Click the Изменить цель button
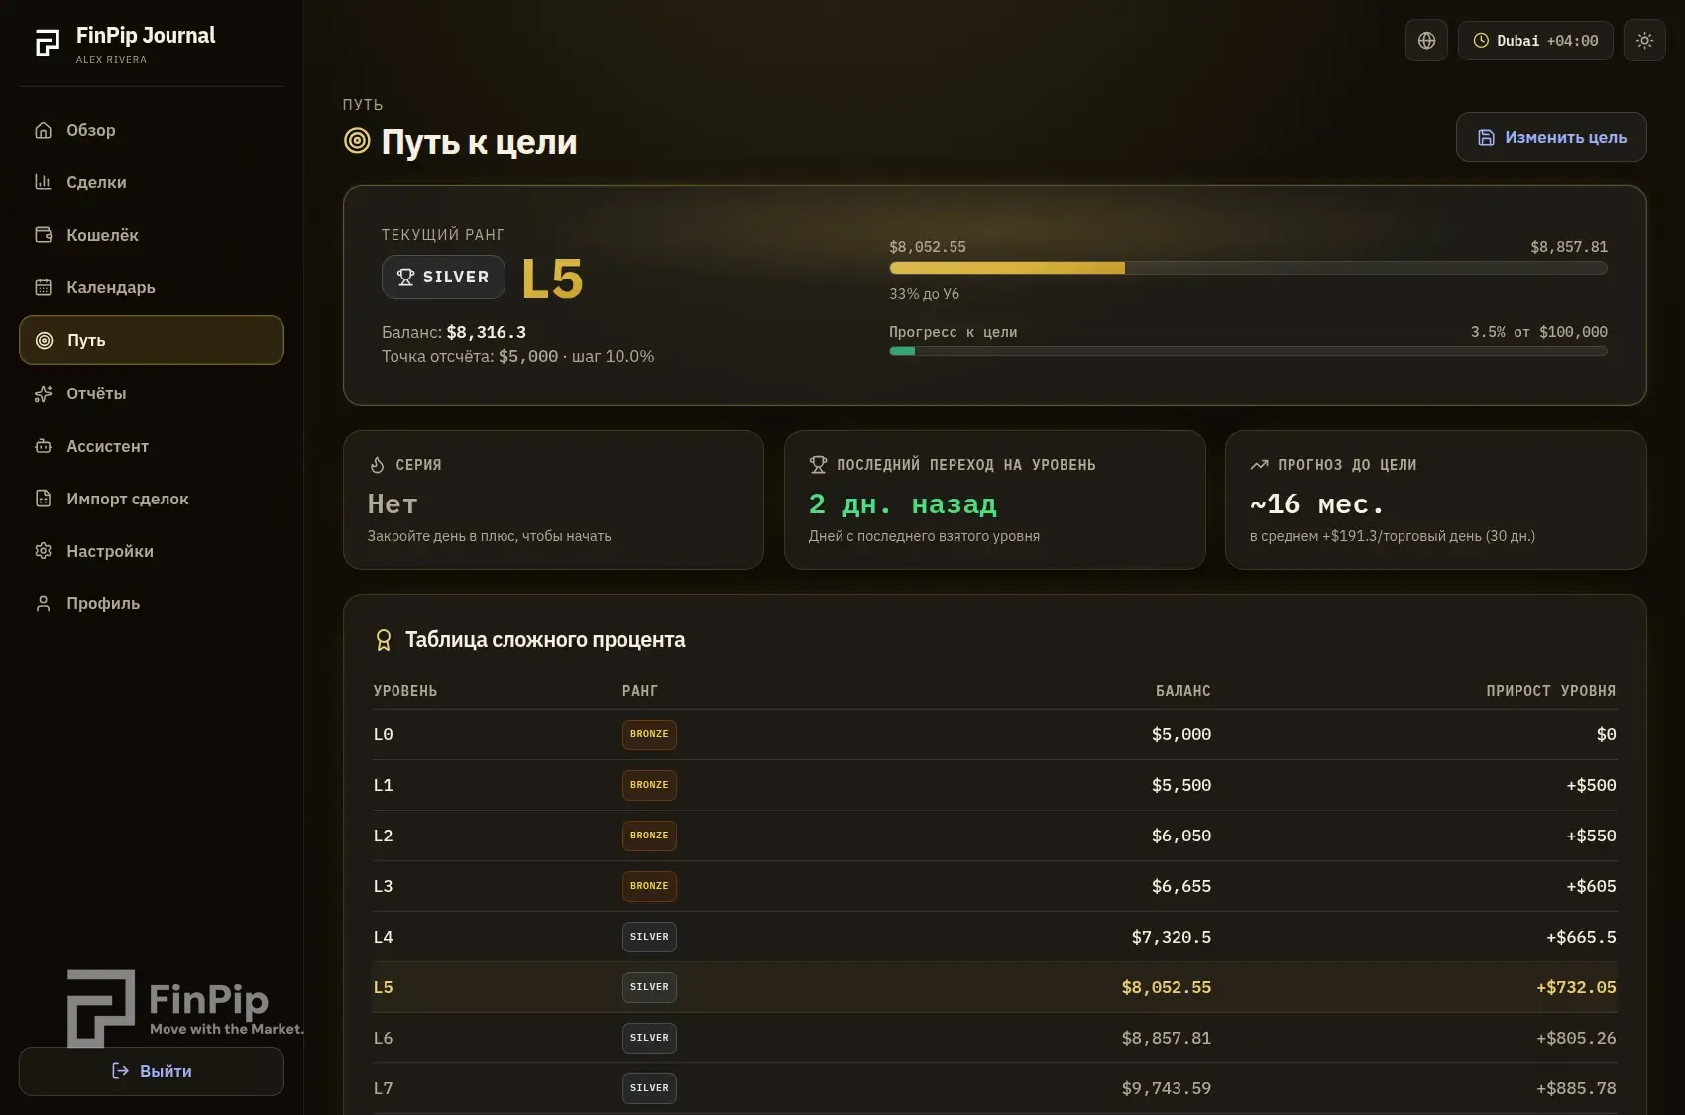1685x1115 pixels. coord(1551,137)
